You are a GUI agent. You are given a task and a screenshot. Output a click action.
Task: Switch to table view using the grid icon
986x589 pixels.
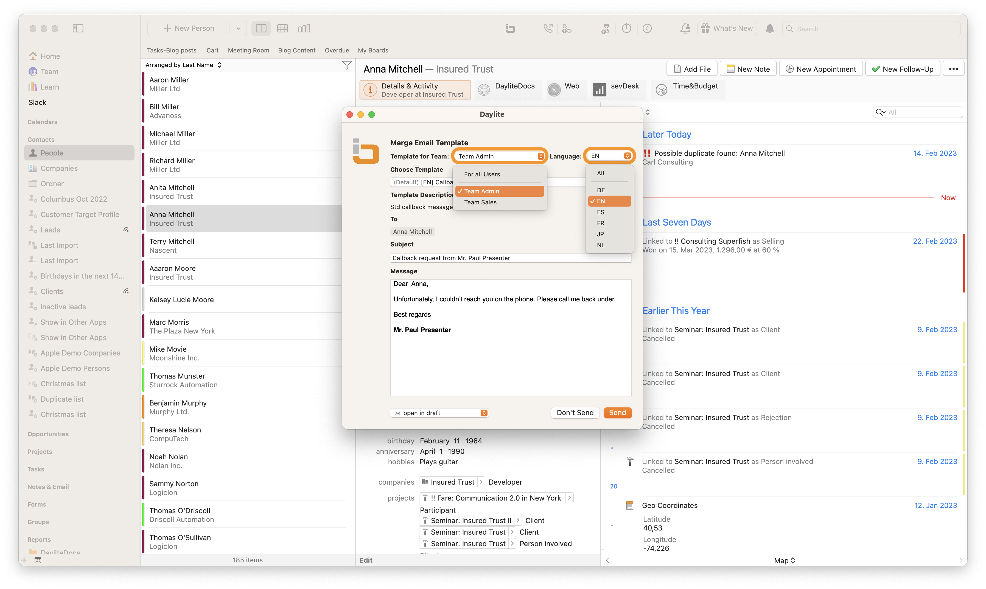click(282, 28)
